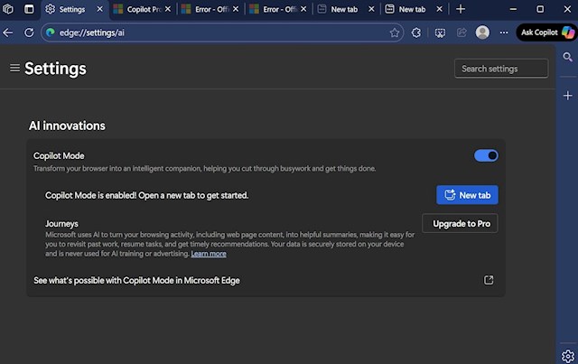Click See what's possible with Copilot Mode
This screenshot has height=364, width=578.
coord(136,281)
